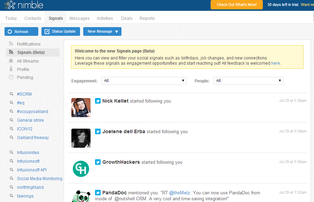314x202 pixels.
Task: Click the search icon beside General strike
Action: click(11, 120)
